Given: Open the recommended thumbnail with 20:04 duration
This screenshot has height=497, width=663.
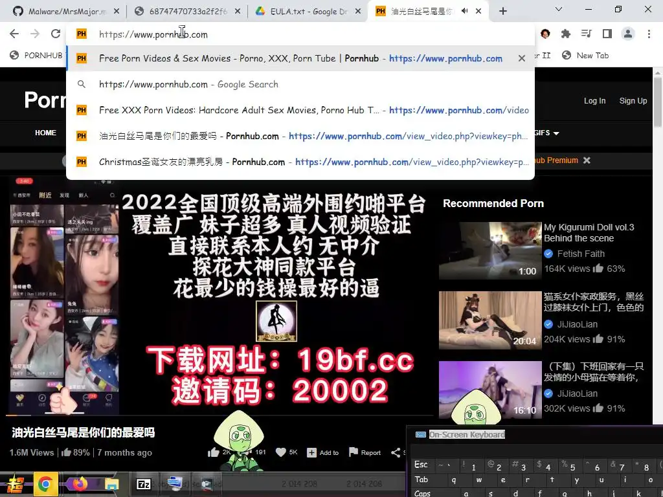Looking at the screenshot, I should 490,320.
